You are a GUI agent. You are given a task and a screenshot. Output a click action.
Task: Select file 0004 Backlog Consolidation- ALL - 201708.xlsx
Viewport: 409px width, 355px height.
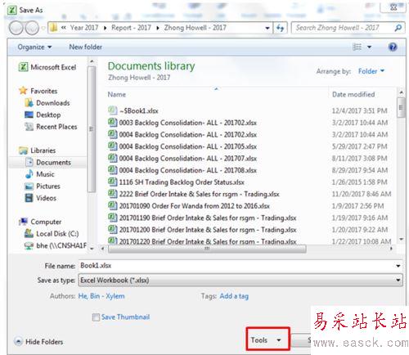[x=182, y=170]
